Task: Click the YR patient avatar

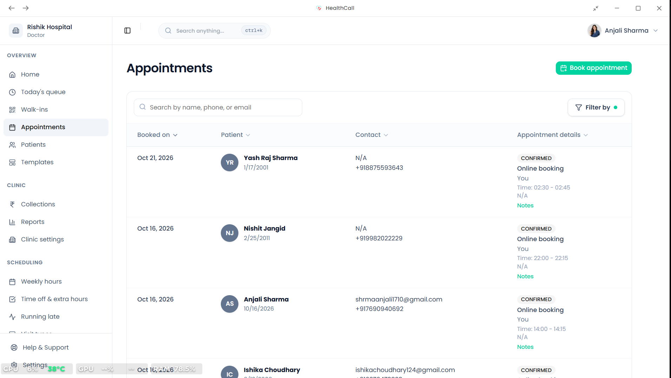Action: [230, 163]
